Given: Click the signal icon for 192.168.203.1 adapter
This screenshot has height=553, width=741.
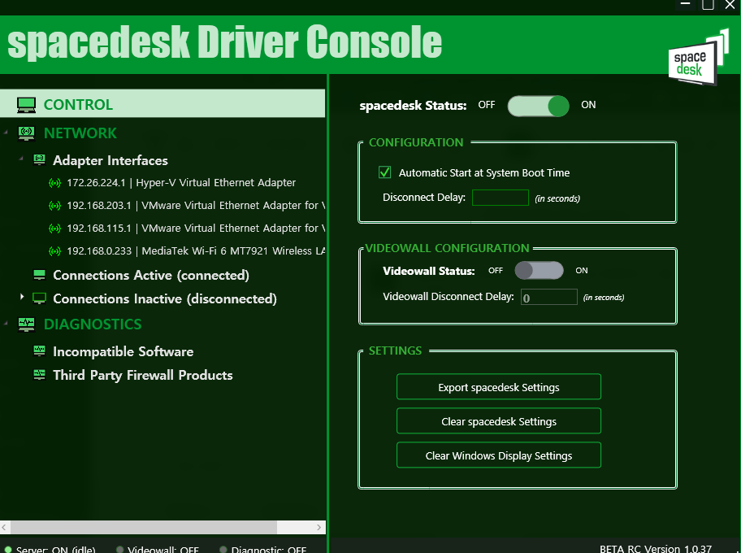Looking at the screenshot, I should [54, 206].
